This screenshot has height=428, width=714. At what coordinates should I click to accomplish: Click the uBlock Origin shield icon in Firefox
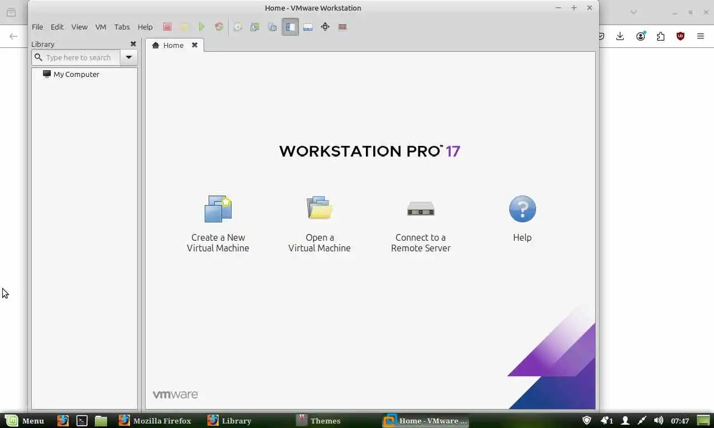[x=681, y=36]
